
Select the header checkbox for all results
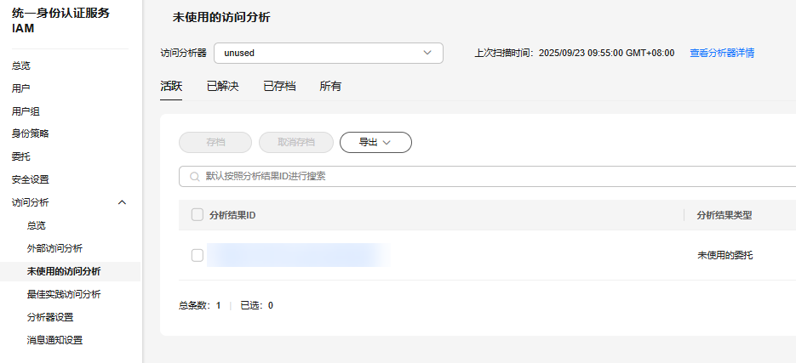tap(198, 215)
